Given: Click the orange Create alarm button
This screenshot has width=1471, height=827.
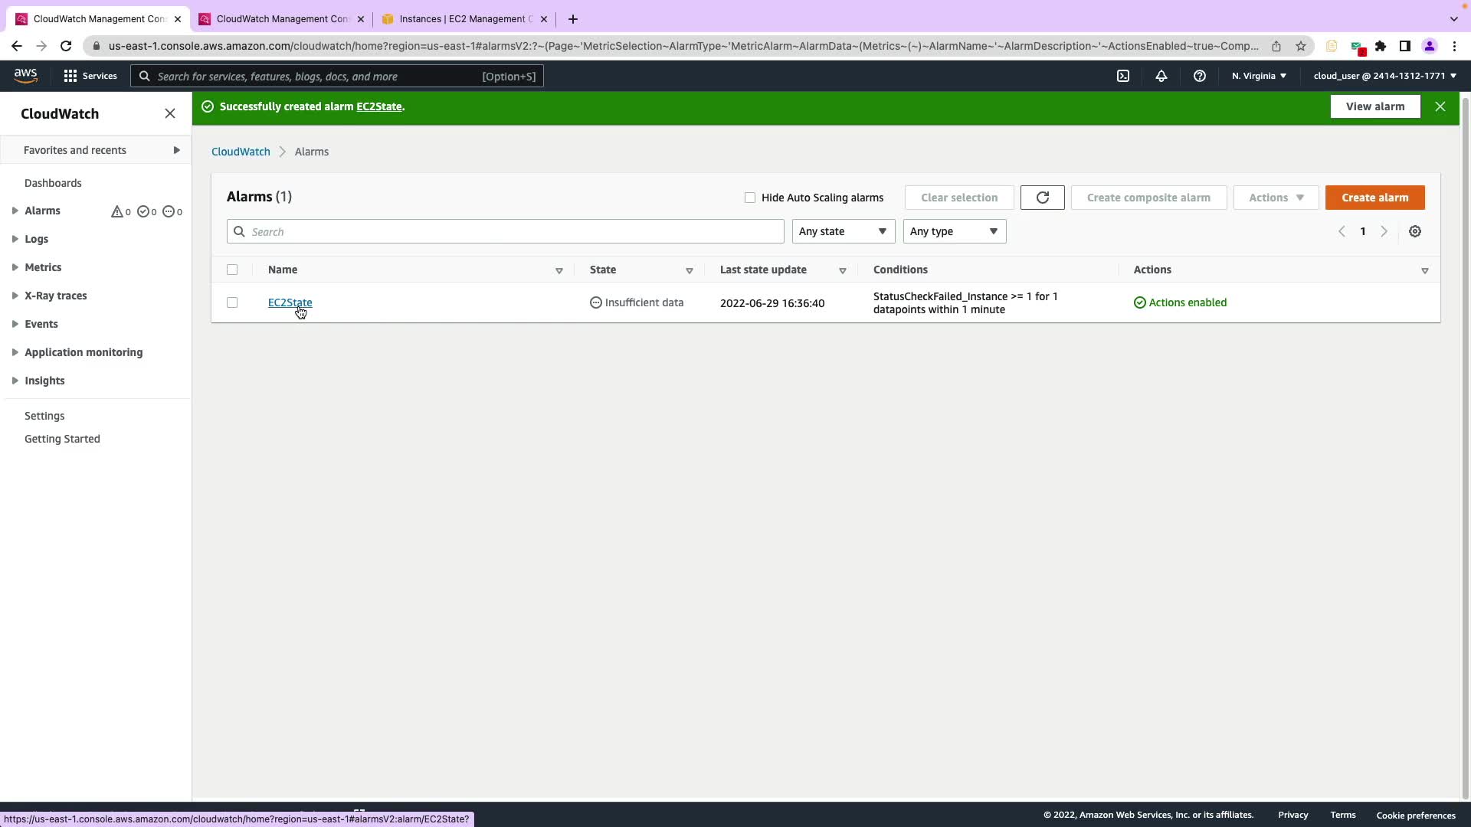Looking at the screenshot, I should (x=1374, y=198).
